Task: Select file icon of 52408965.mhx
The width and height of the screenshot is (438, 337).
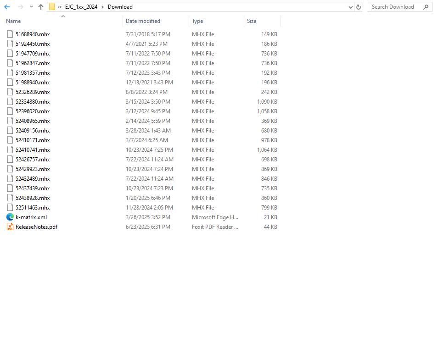Action: point(10,121)
